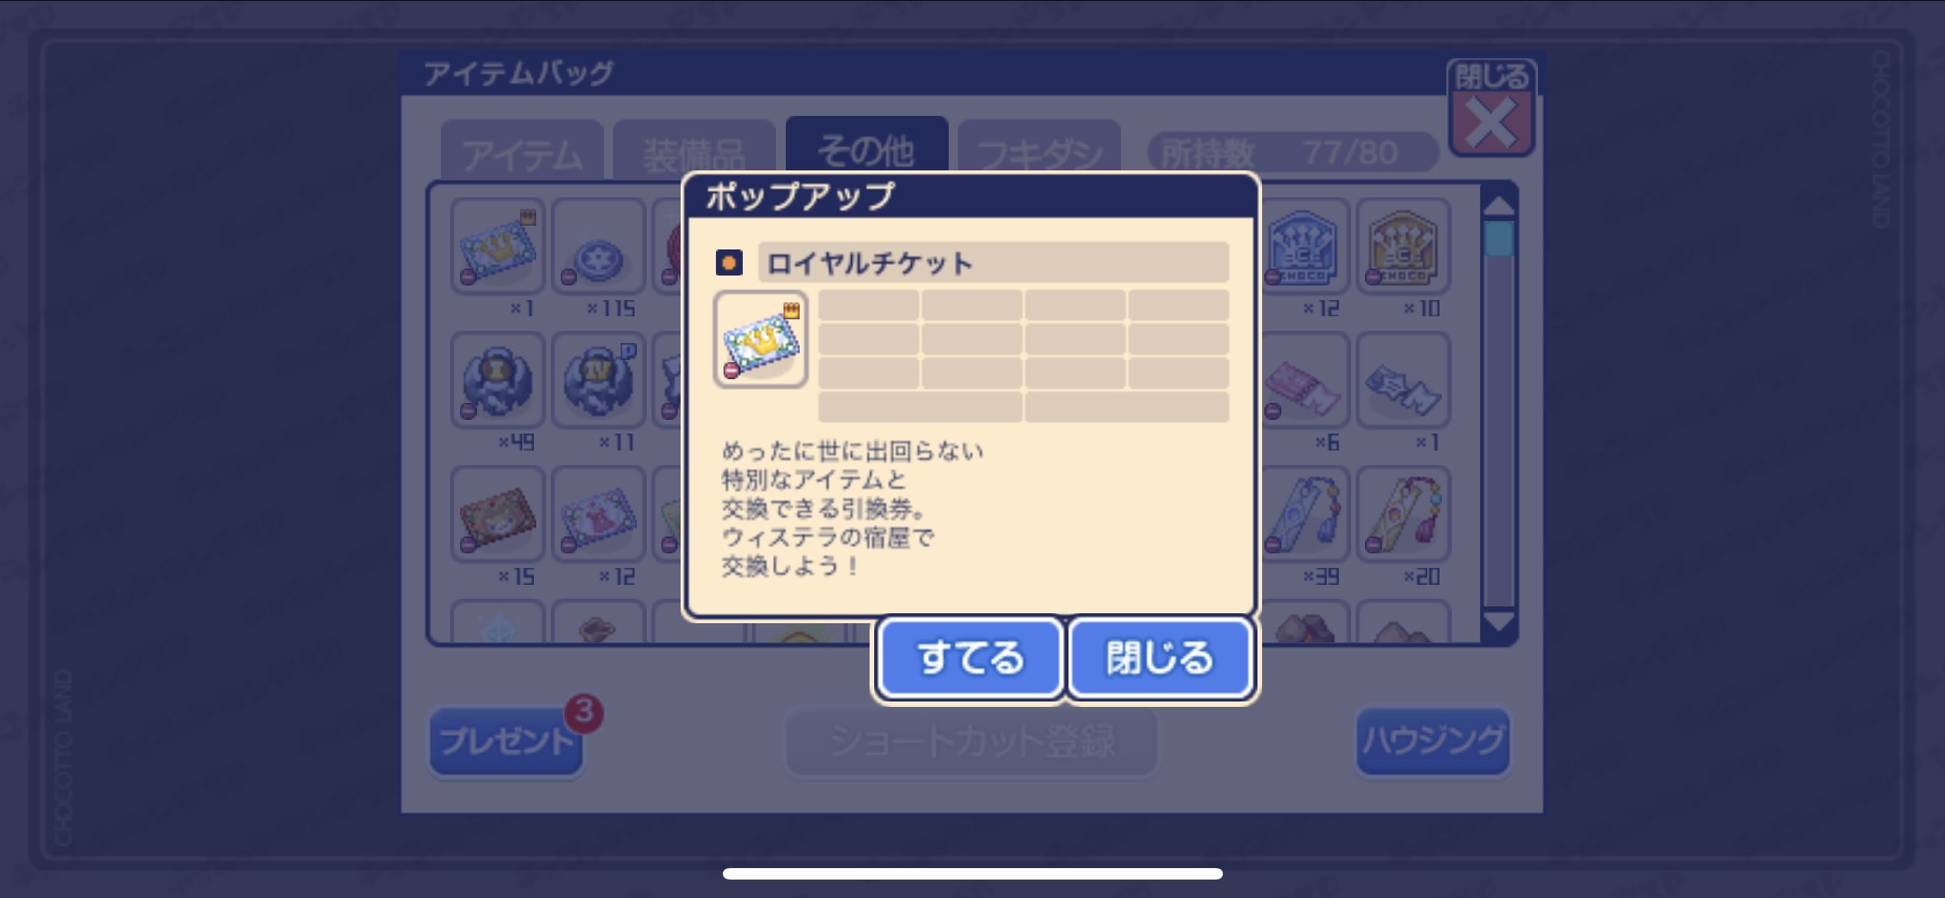Click the Royal Ticket thumbnail in popup
Screen dimensions: 1945x898
[760, 339]
